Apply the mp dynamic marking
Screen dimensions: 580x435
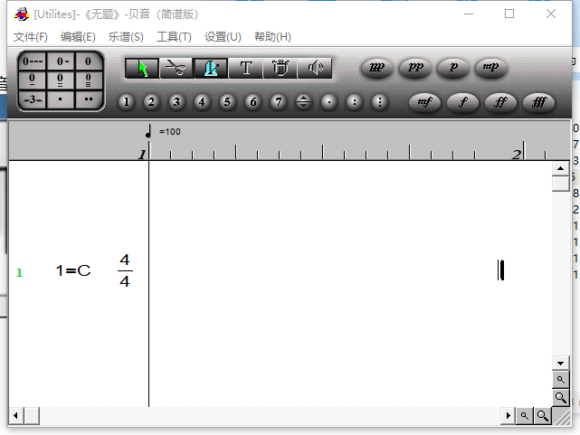(x=490, y=68)
